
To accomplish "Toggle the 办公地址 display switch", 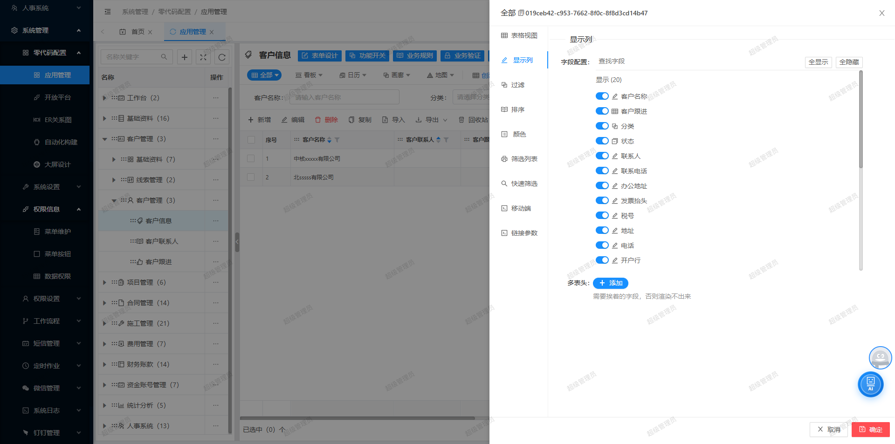I will [x=602, y=185].
